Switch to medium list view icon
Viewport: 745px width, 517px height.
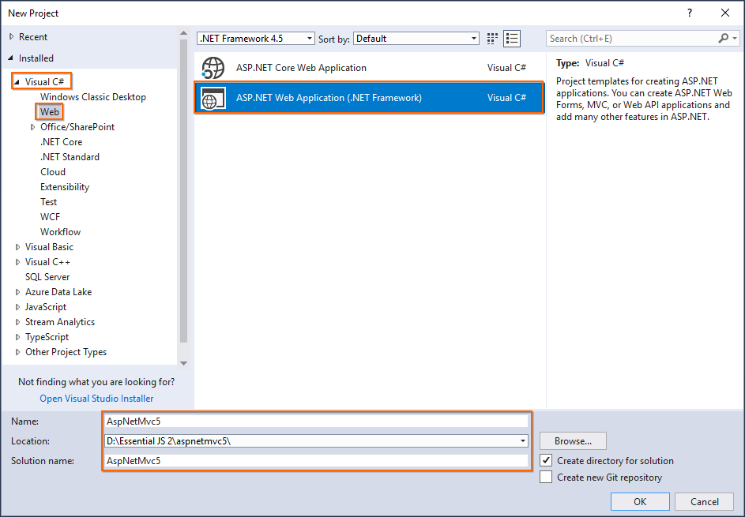pyautogui.click(x=512, y=39)
